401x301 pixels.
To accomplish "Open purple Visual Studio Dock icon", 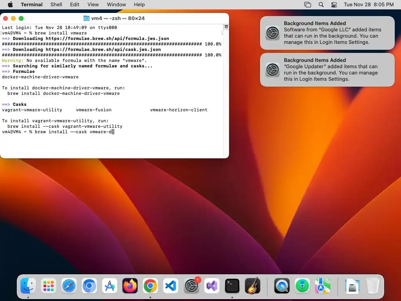I will pyautogui.click(x=212, y=286).
